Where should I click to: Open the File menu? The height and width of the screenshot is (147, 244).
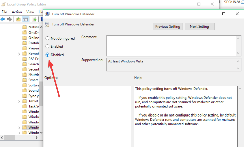(x=4, y=12)
